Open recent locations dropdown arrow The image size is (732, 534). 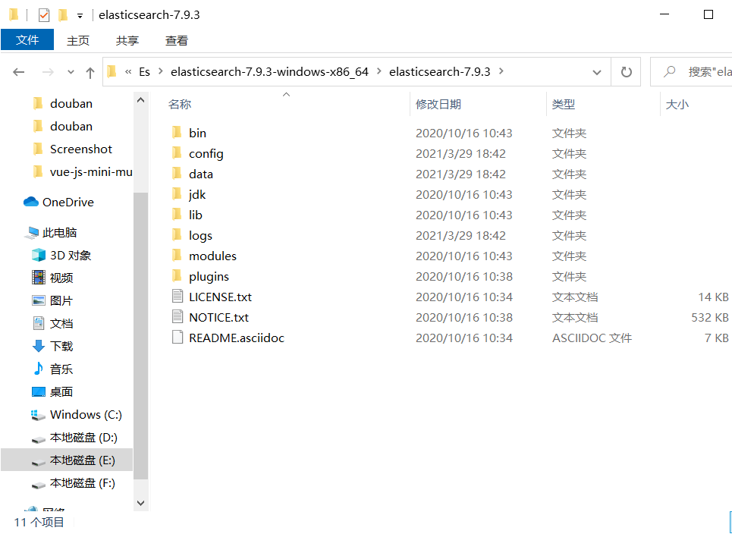pyautogui.click(x=71, y=72)
